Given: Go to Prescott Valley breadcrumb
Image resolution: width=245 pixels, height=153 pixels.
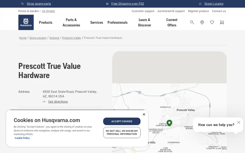Looking at the screenshot, I should (x=71, y=38).
